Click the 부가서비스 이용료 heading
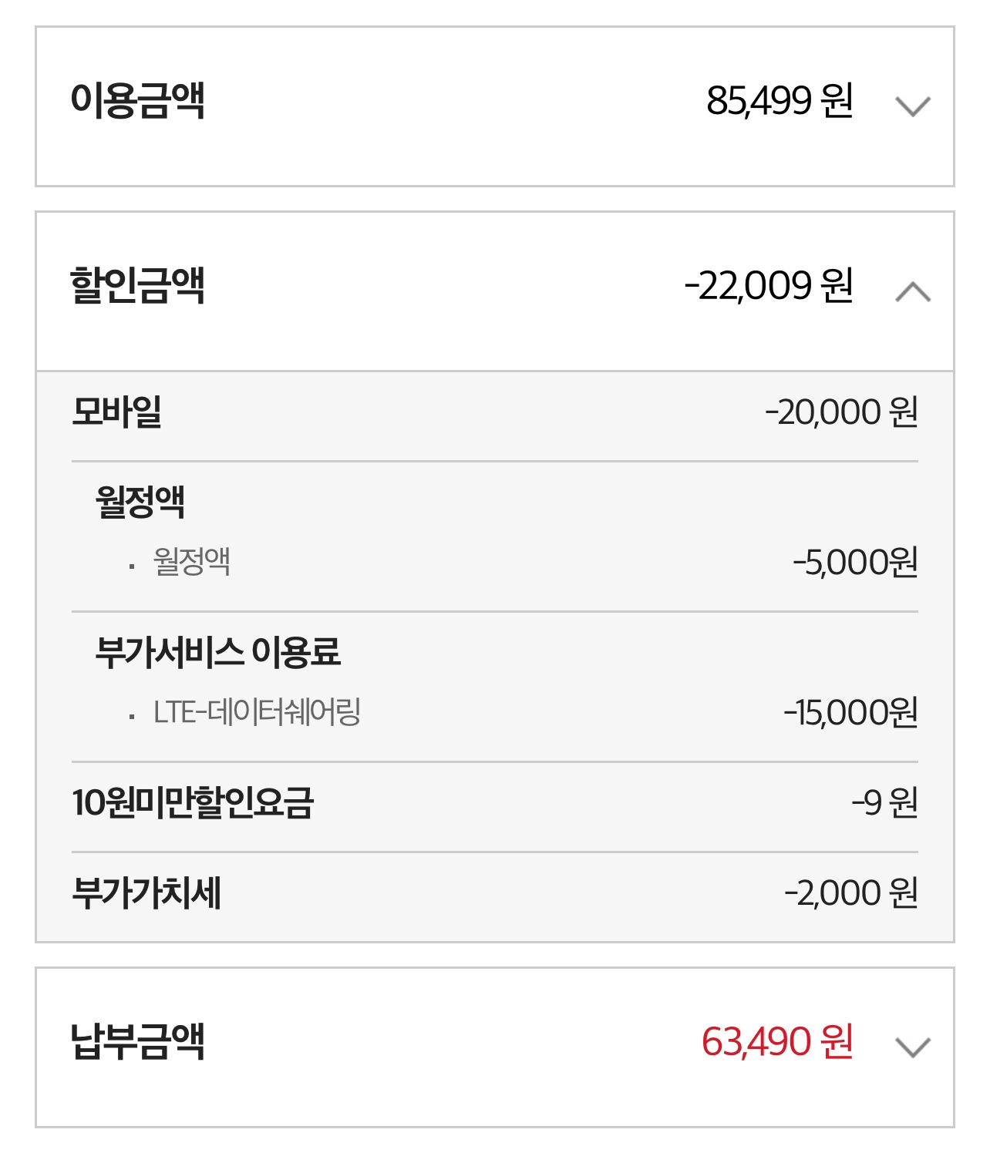The height and width of the screenshot is (1153, 990). tap(217, 652)
